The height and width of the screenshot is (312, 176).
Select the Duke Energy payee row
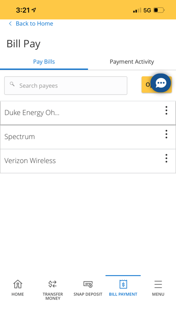[88, 113]
